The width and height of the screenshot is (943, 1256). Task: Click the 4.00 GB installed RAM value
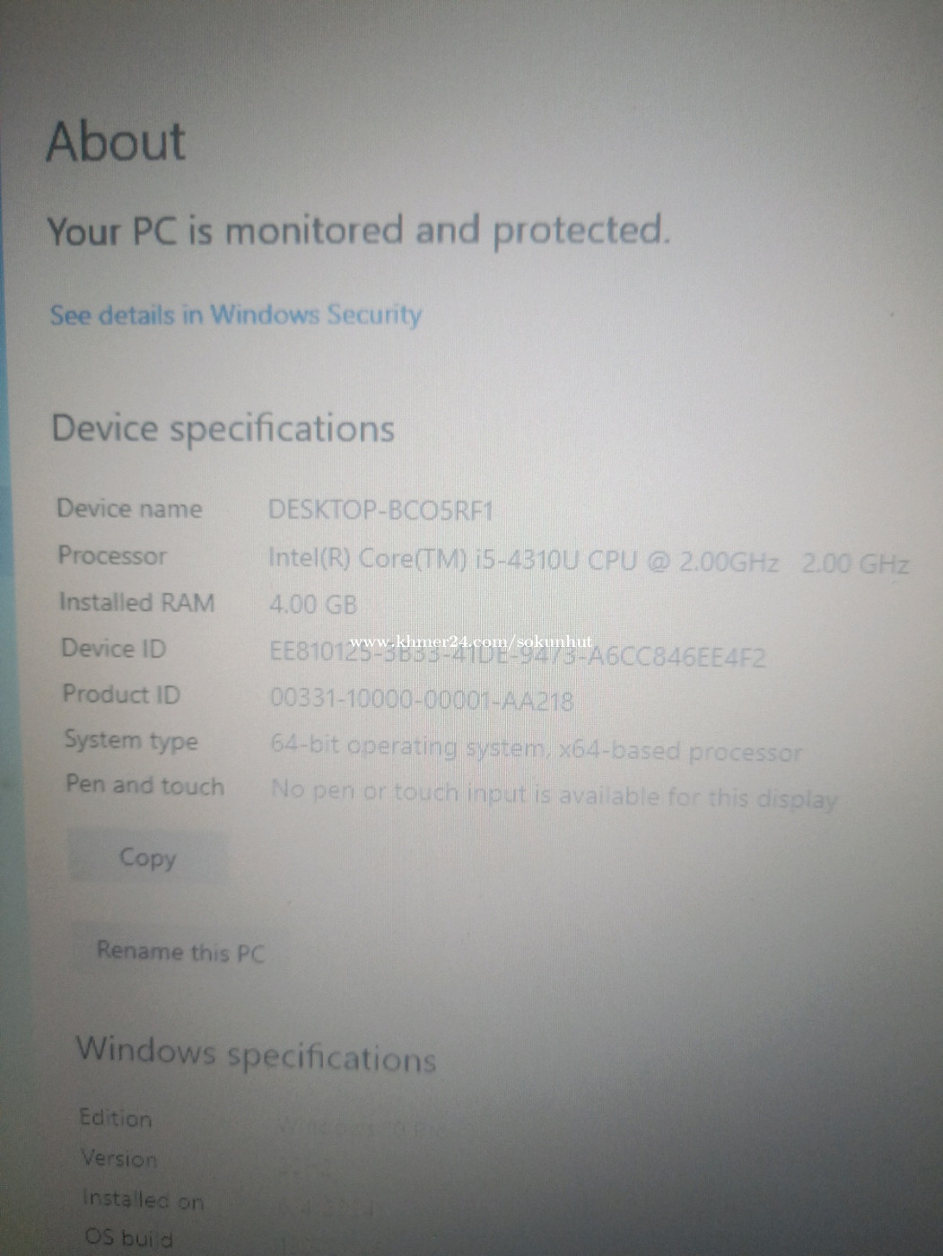313,604
